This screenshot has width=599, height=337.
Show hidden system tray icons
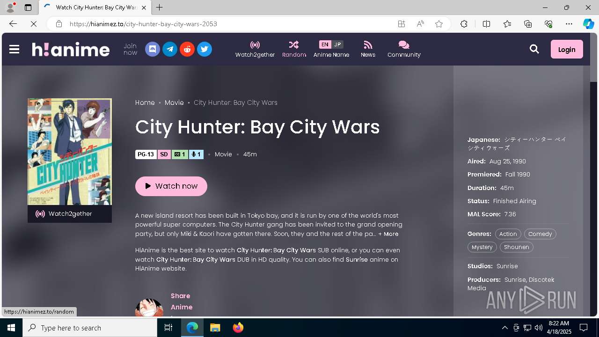[x=504, y=328]
